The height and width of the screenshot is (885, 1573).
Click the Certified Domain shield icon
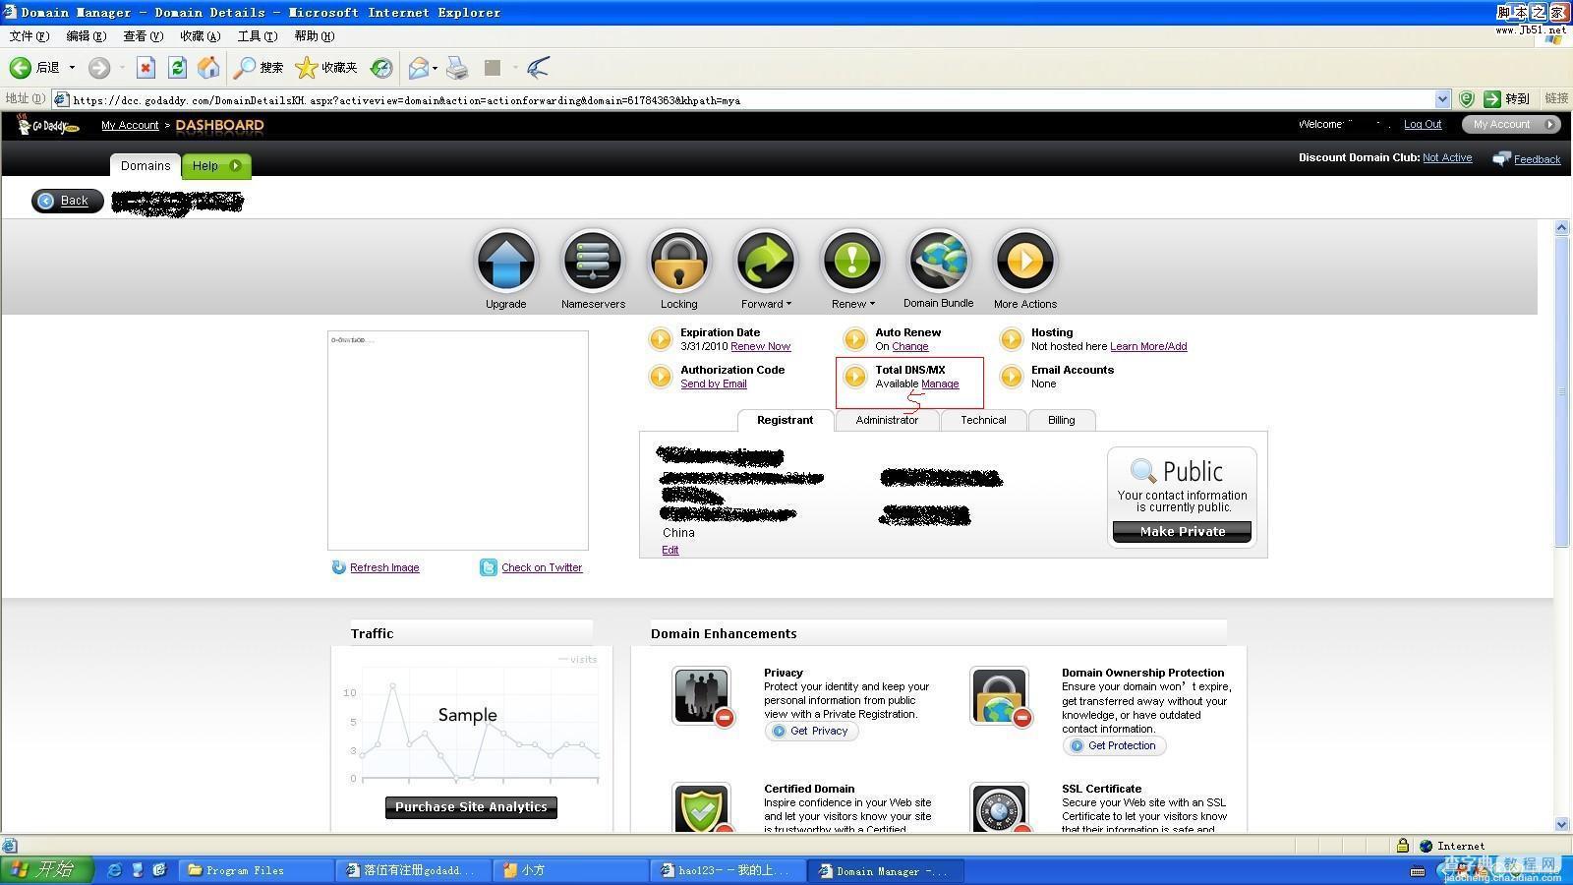click(x=702, y=808)
